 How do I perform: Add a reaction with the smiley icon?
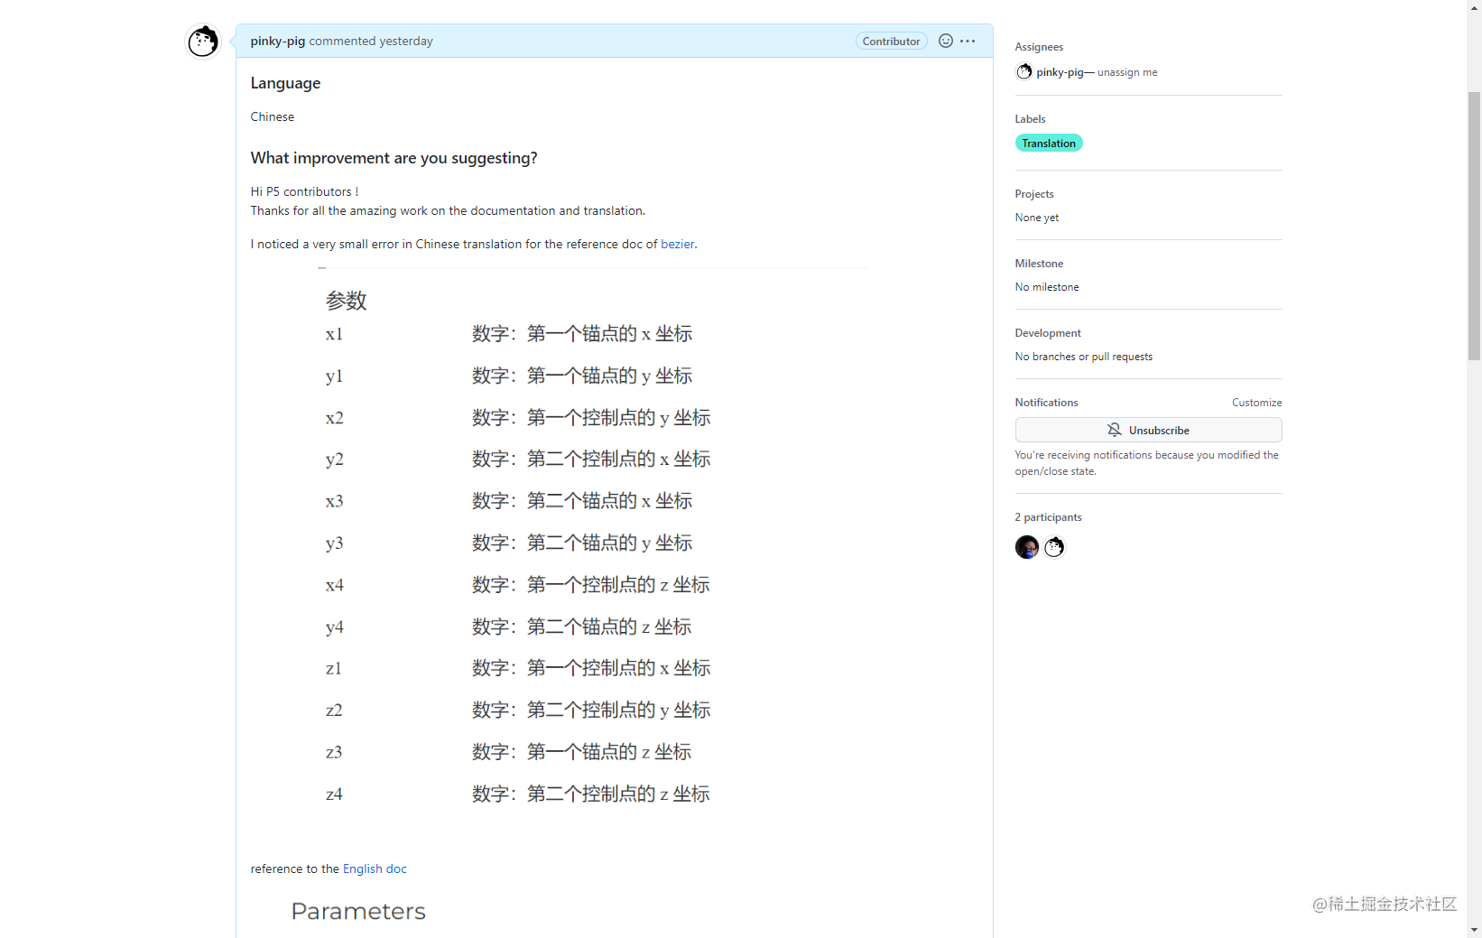[x=946, y=41]
